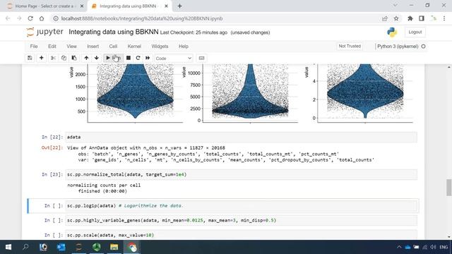Screen dimensions: 452x254
Task: Open the command palette keyboard icon
Action: (201, 58)
